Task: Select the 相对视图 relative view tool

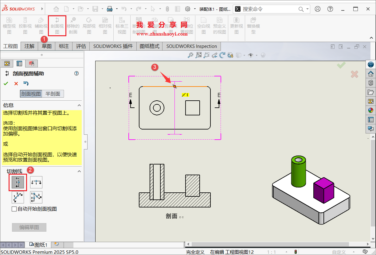Action: [x=105, y=25]
